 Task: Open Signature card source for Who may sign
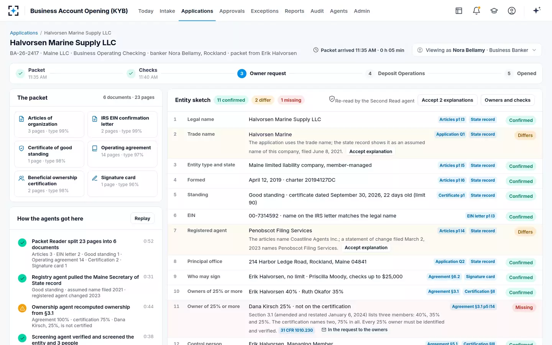tap(480, 277)
